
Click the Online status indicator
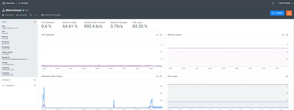(26, 10)
